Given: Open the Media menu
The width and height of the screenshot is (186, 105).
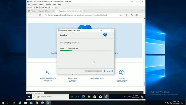Looking at the screenshot, I should tap(41, 5).
